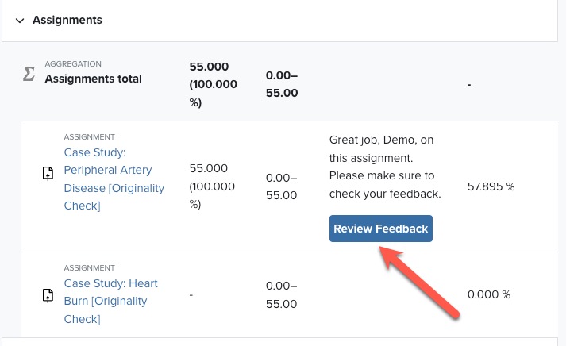Viewport: 570px width, 346px height.
Task: Open Case Study: Peripheral Artery Disease link
Action: point(114,179)
